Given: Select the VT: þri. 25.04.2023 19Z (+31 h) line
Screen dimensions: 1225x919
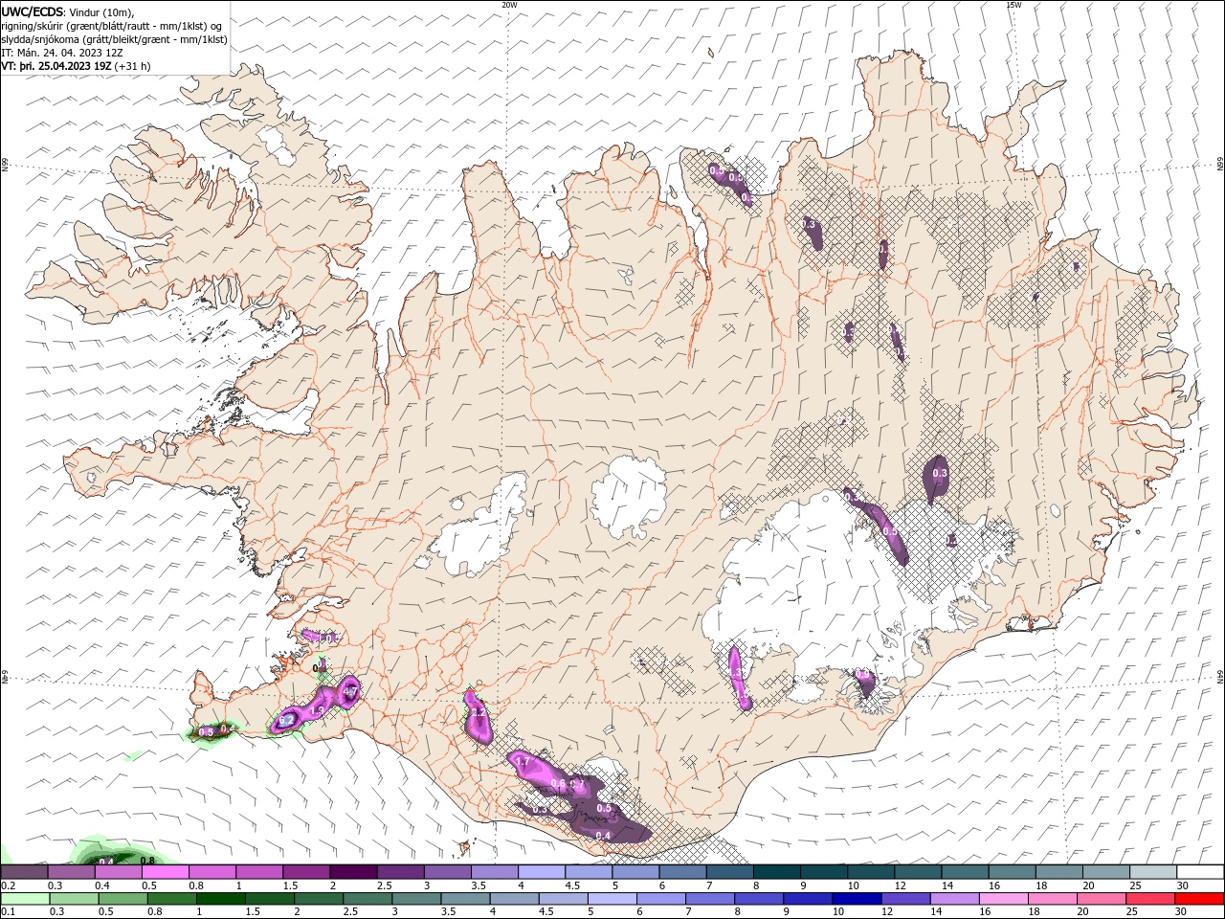Looking at the screenshot, I should tap(76, 66).
